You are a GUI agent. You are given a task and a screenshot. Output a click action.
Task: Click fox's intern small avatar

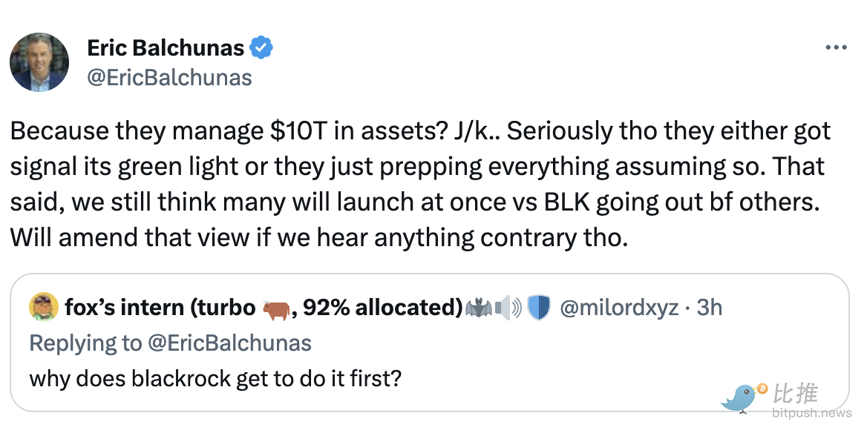pyautogui.click(x=43, y=307)
